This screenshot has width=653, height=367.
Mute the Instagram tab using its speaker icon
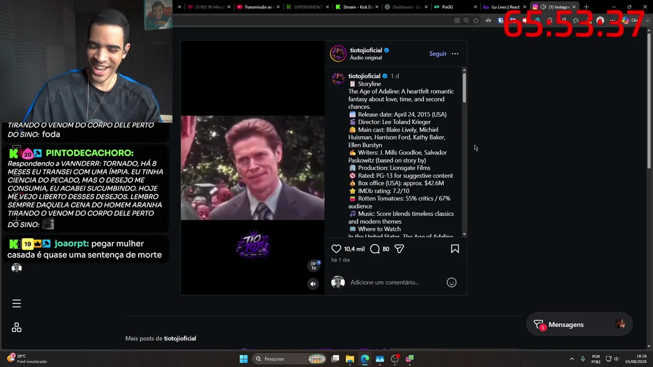tap(543, 7)
